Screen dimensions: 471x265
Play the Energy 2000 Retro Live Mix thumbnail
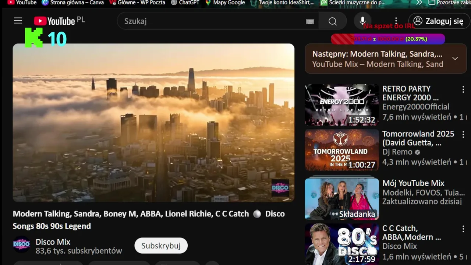pos(342,105)
